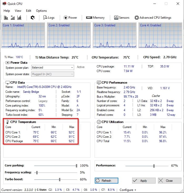
Task: Open settings via the gear toolbar icon
Action: (x=33, y=18)
